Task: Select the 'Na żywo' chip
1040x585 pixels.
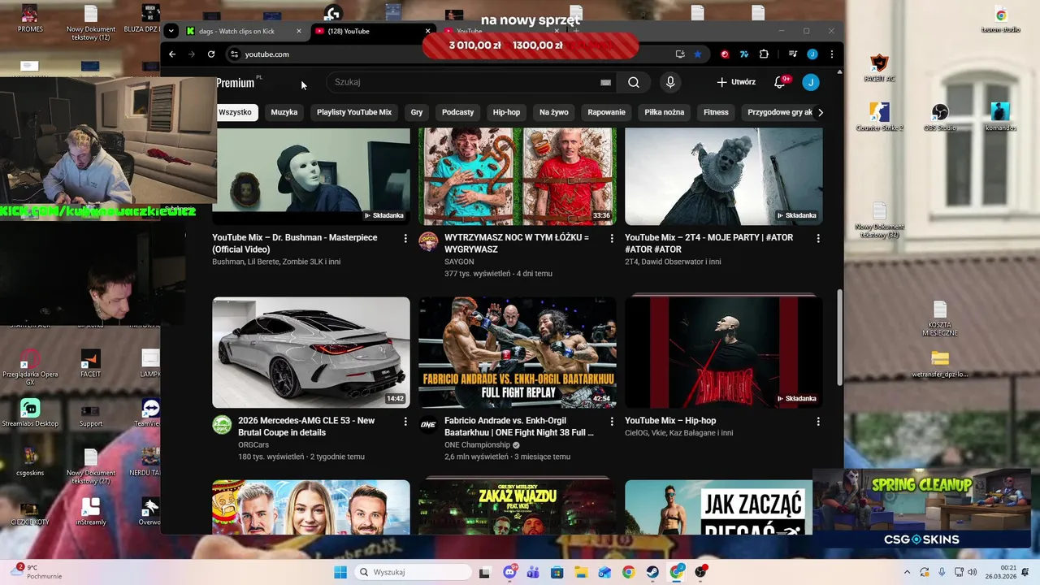Action: pyautogui.click(x=554, y=112)
